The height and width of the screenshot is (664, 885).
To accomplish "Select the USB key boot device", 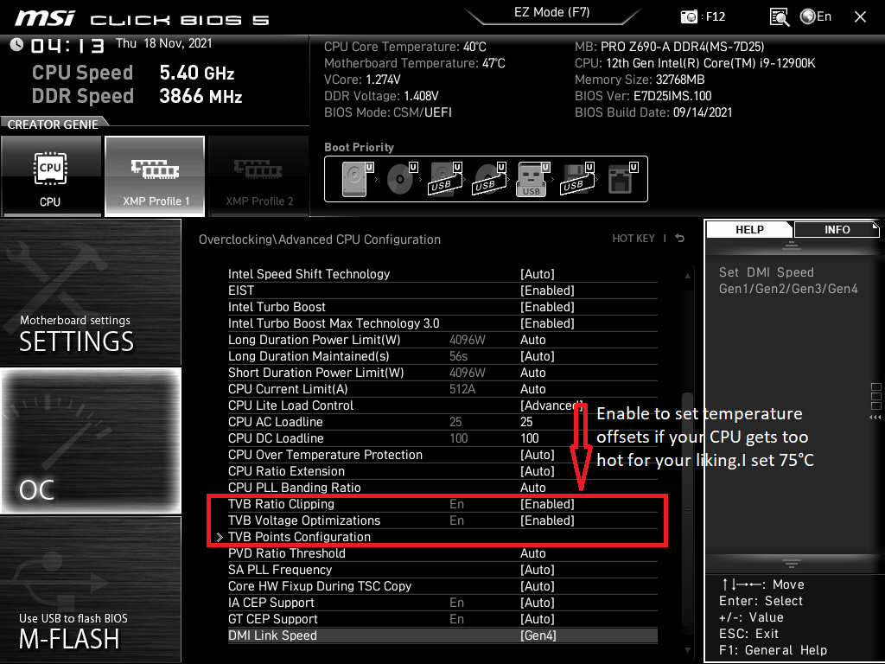I will (532, 179).
